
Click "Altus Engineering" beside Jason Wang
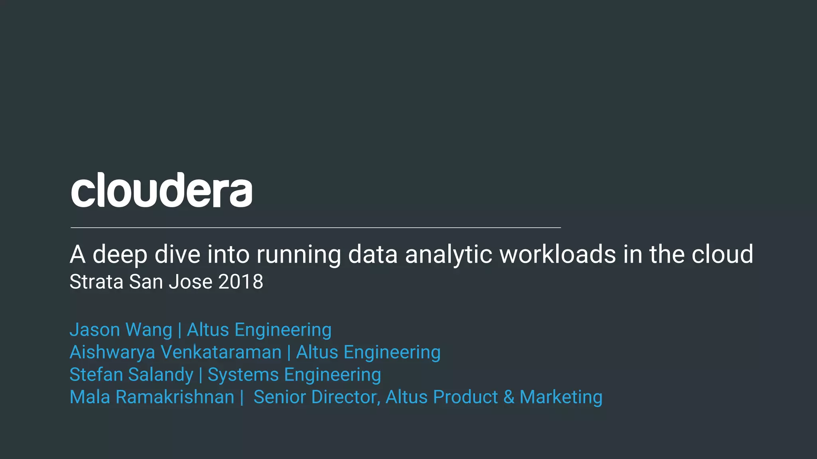point(259,330)
